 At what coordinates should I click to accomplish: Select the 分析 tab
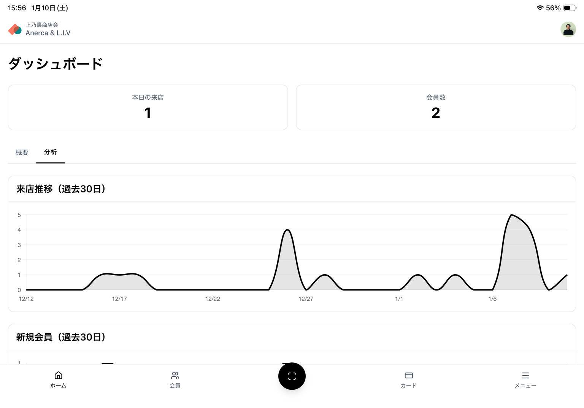[x=50, y=152]
